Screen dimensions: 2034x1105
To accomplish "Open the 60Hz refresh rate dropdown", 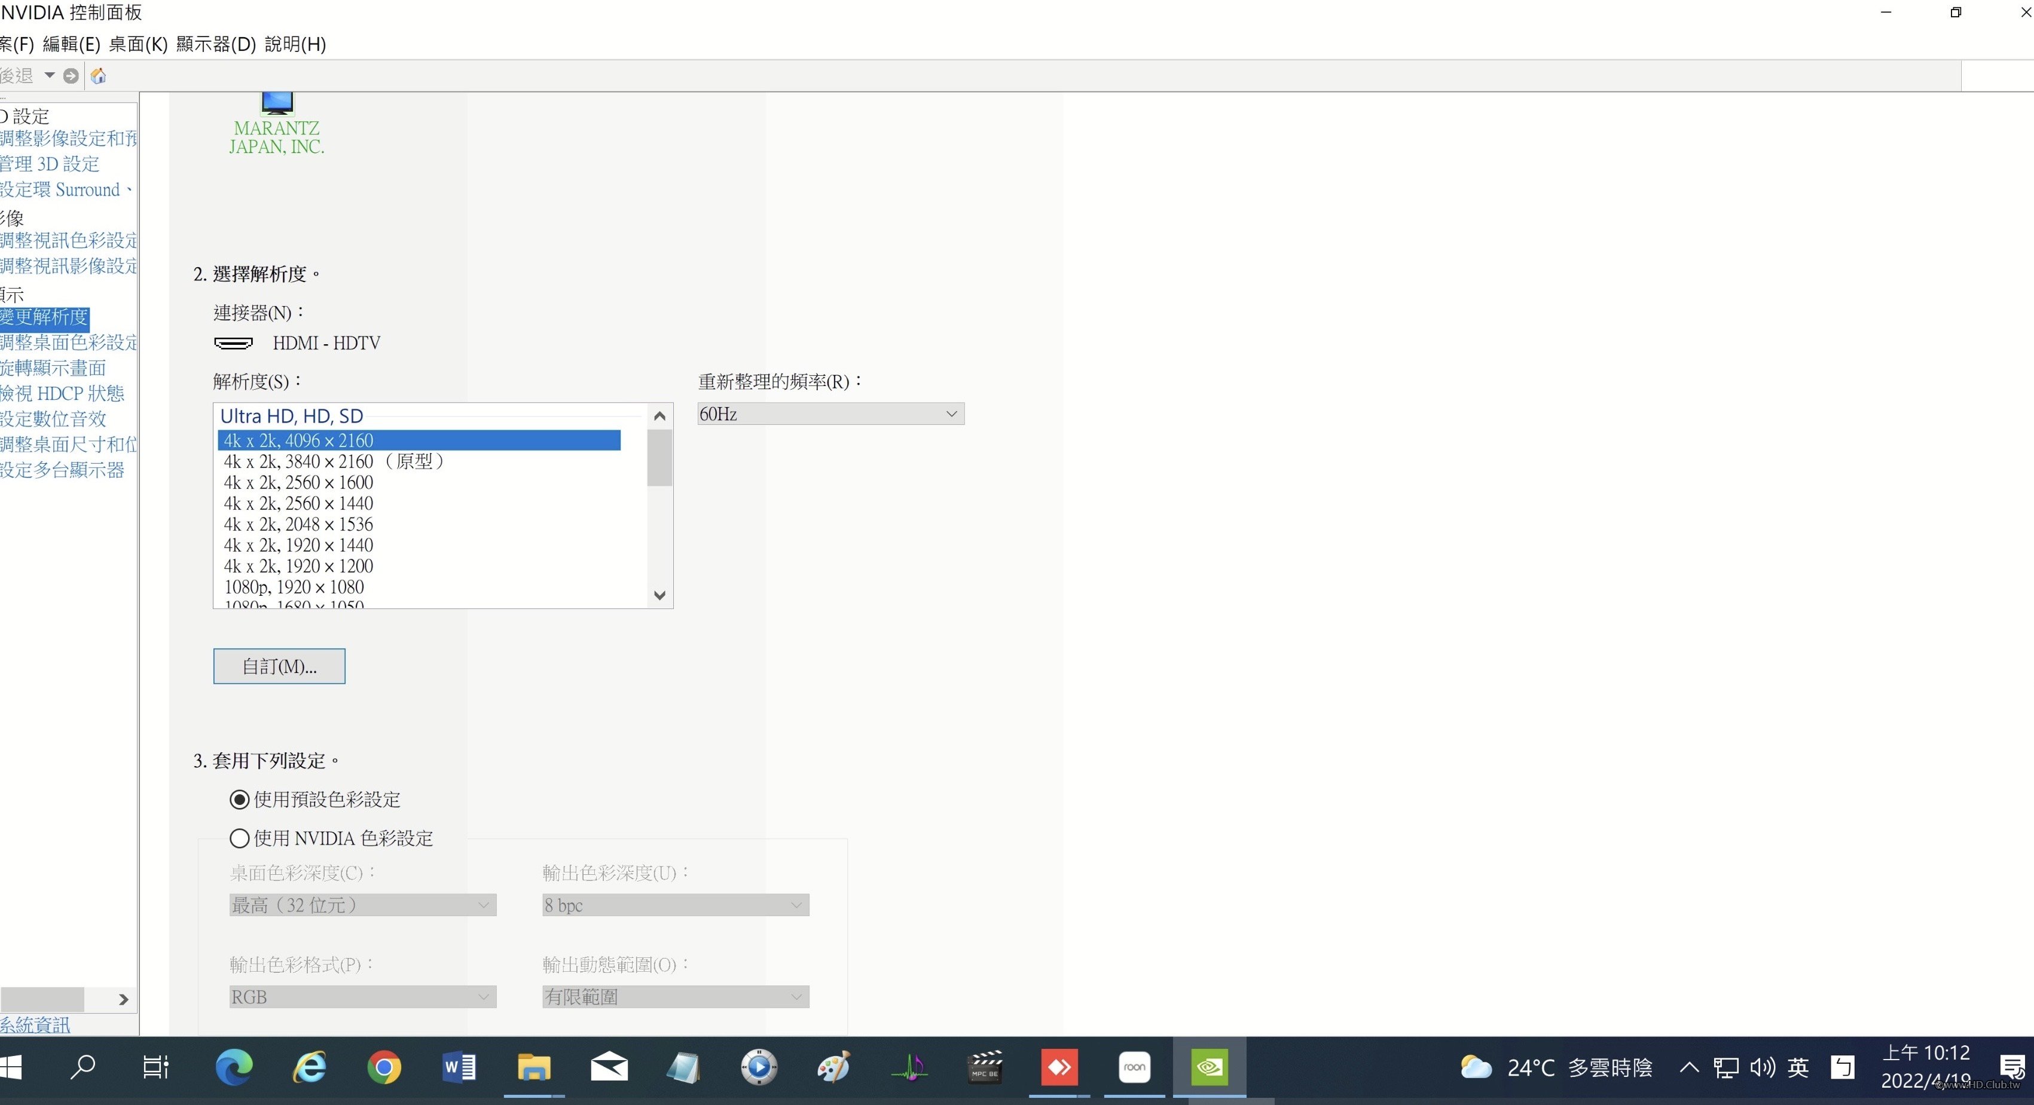I will pyautogui.click(x=830, y=414).
